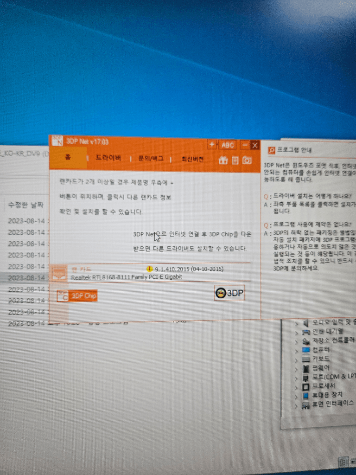
Task: Click the icon for 휴먼 인터페이스 장치
Action: 306,405
